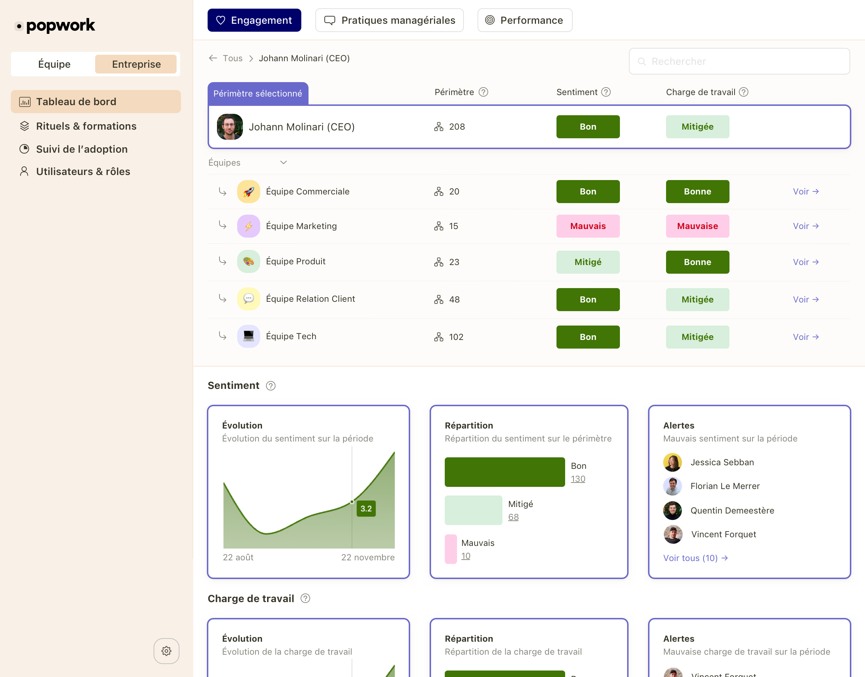This screenshot has width=865, height=677.
Task: Switch to the Performance tab
Action: (524, 20)
